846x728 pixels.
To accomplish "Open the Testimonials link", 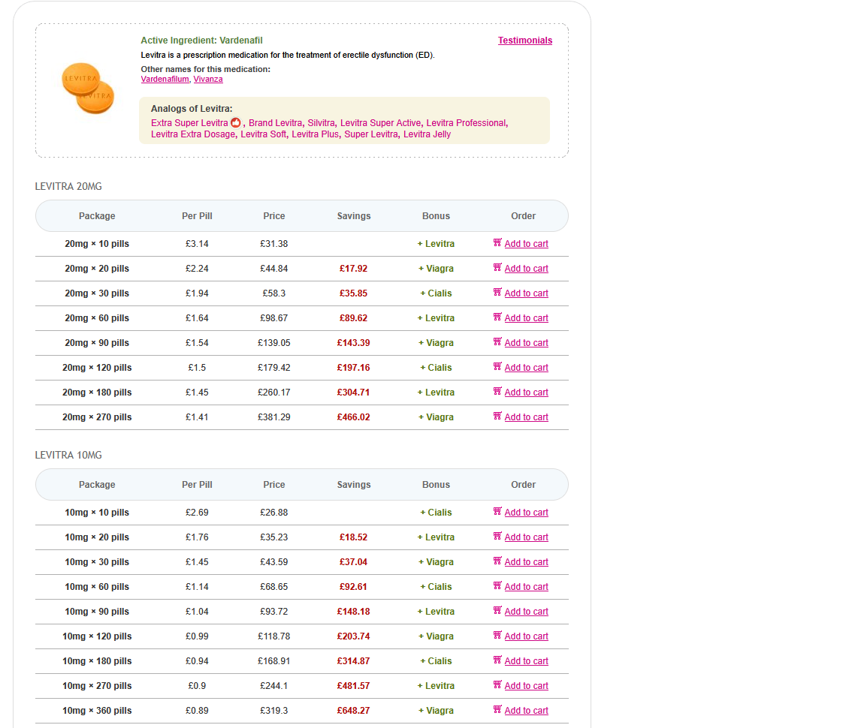I will (x=525, y=41).
